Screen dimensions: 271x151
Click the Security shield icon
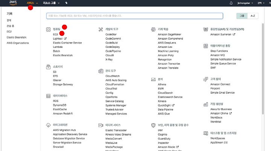pyautogui.click(x=153, y=125)
